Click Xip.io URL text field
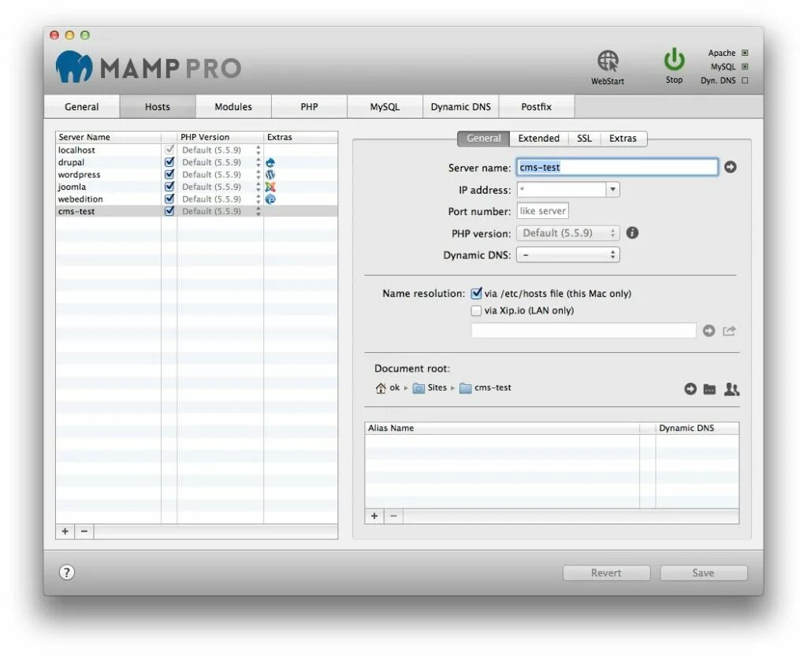This screenshot has height=656, width=807. pos(583,331)
